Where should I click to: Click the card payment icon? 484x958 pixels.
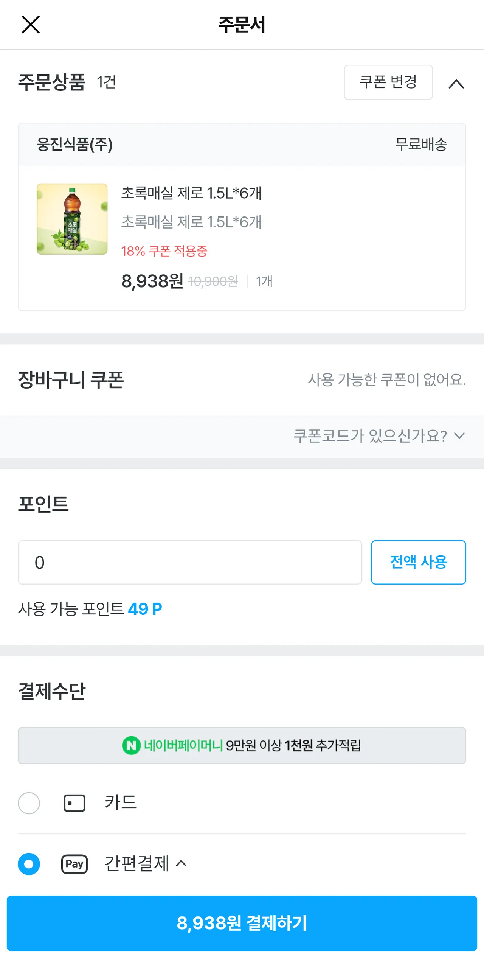(x=74, y=803)
